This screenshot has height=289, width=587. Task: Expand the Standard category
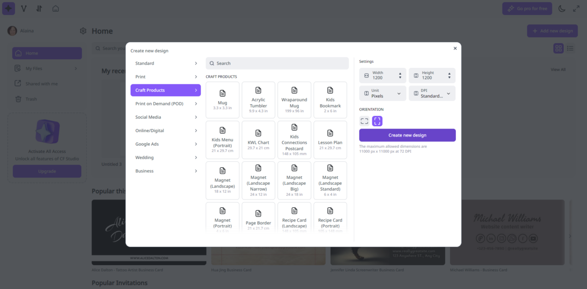[165, 63]
